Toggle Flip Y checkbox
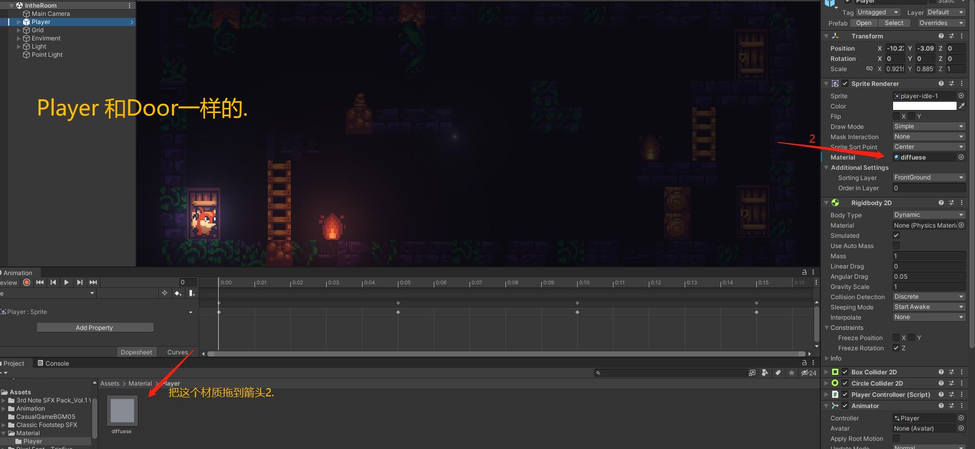975x449 pixels. (x=912, y=116)
